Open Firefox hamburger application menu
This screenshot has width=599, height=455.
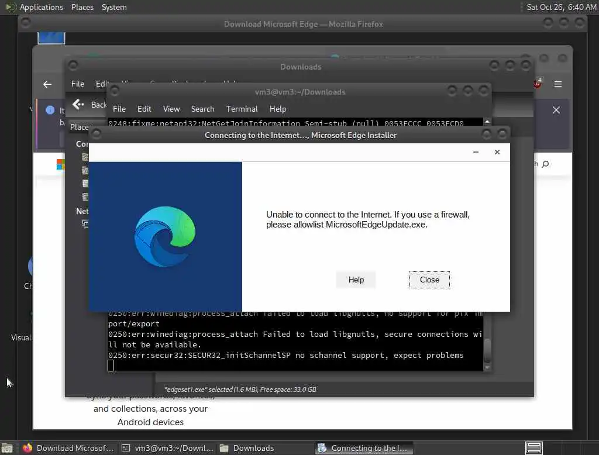coord(557,84)
